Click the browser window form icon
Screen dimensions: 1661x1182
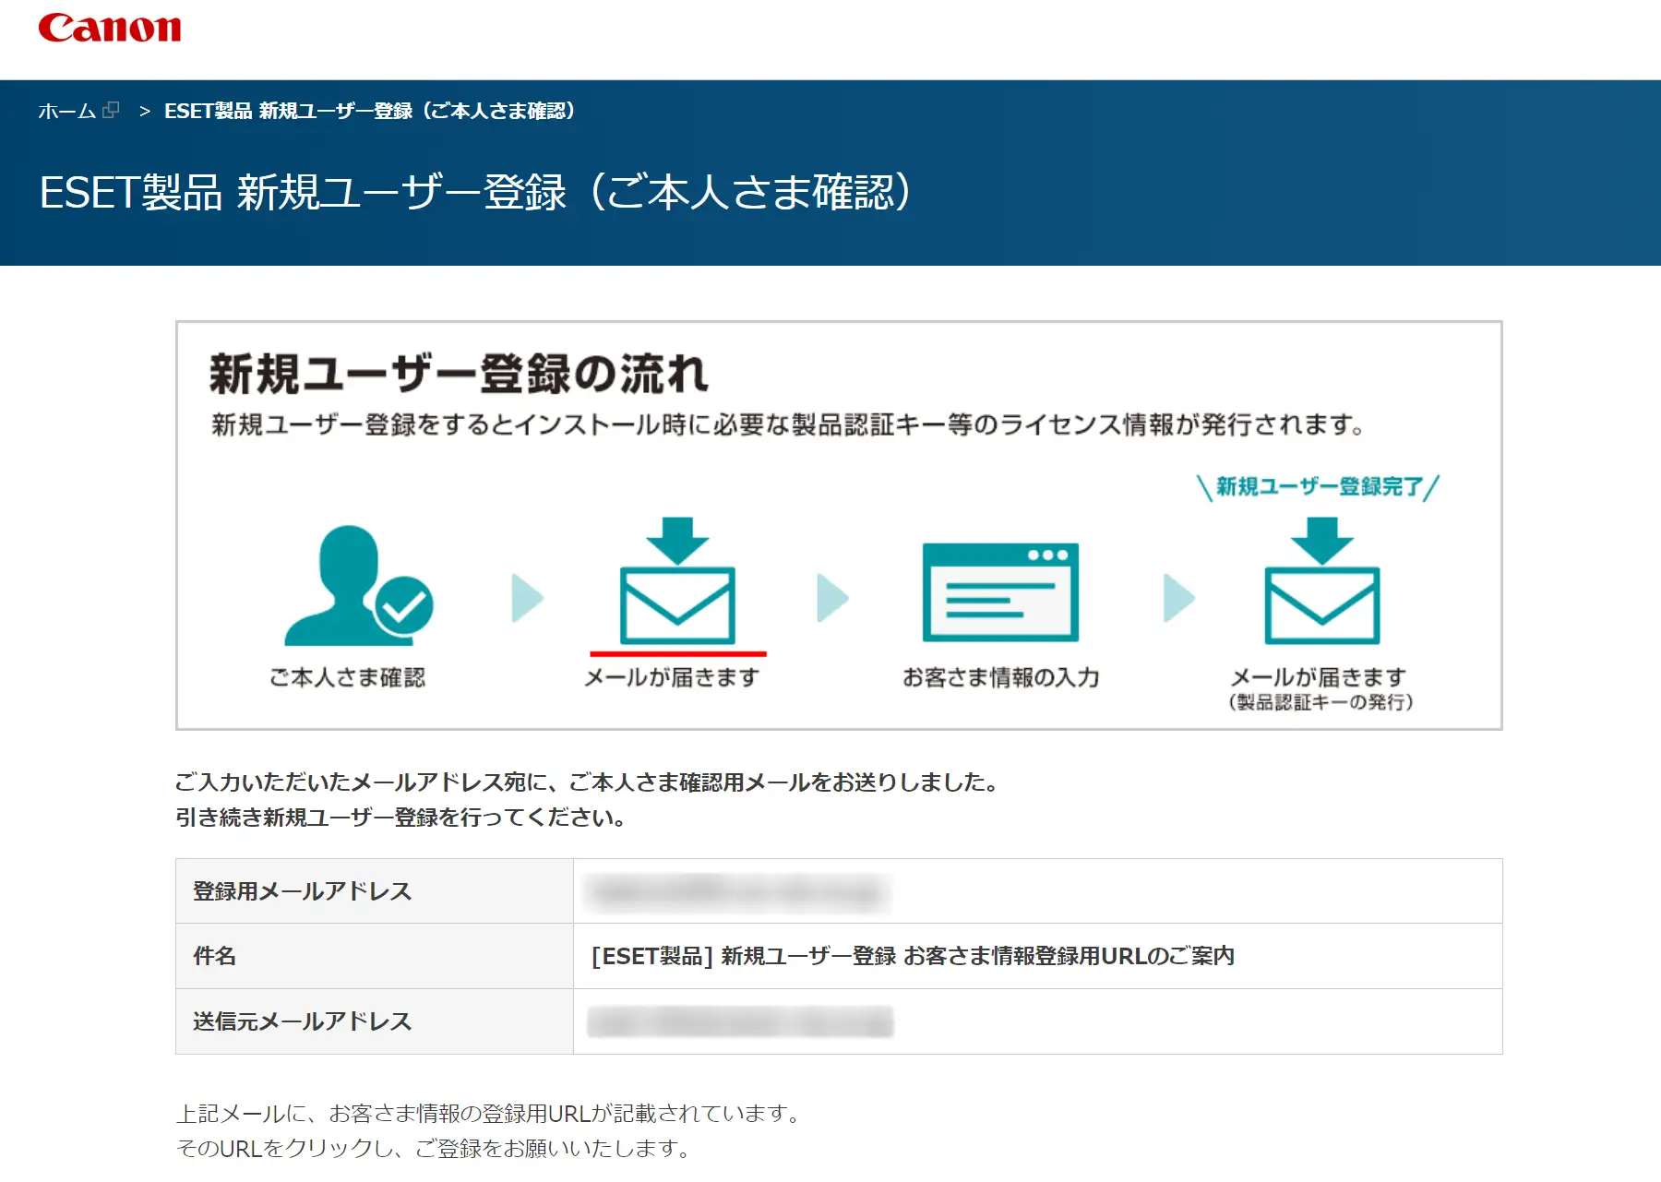click(1000, 591)
